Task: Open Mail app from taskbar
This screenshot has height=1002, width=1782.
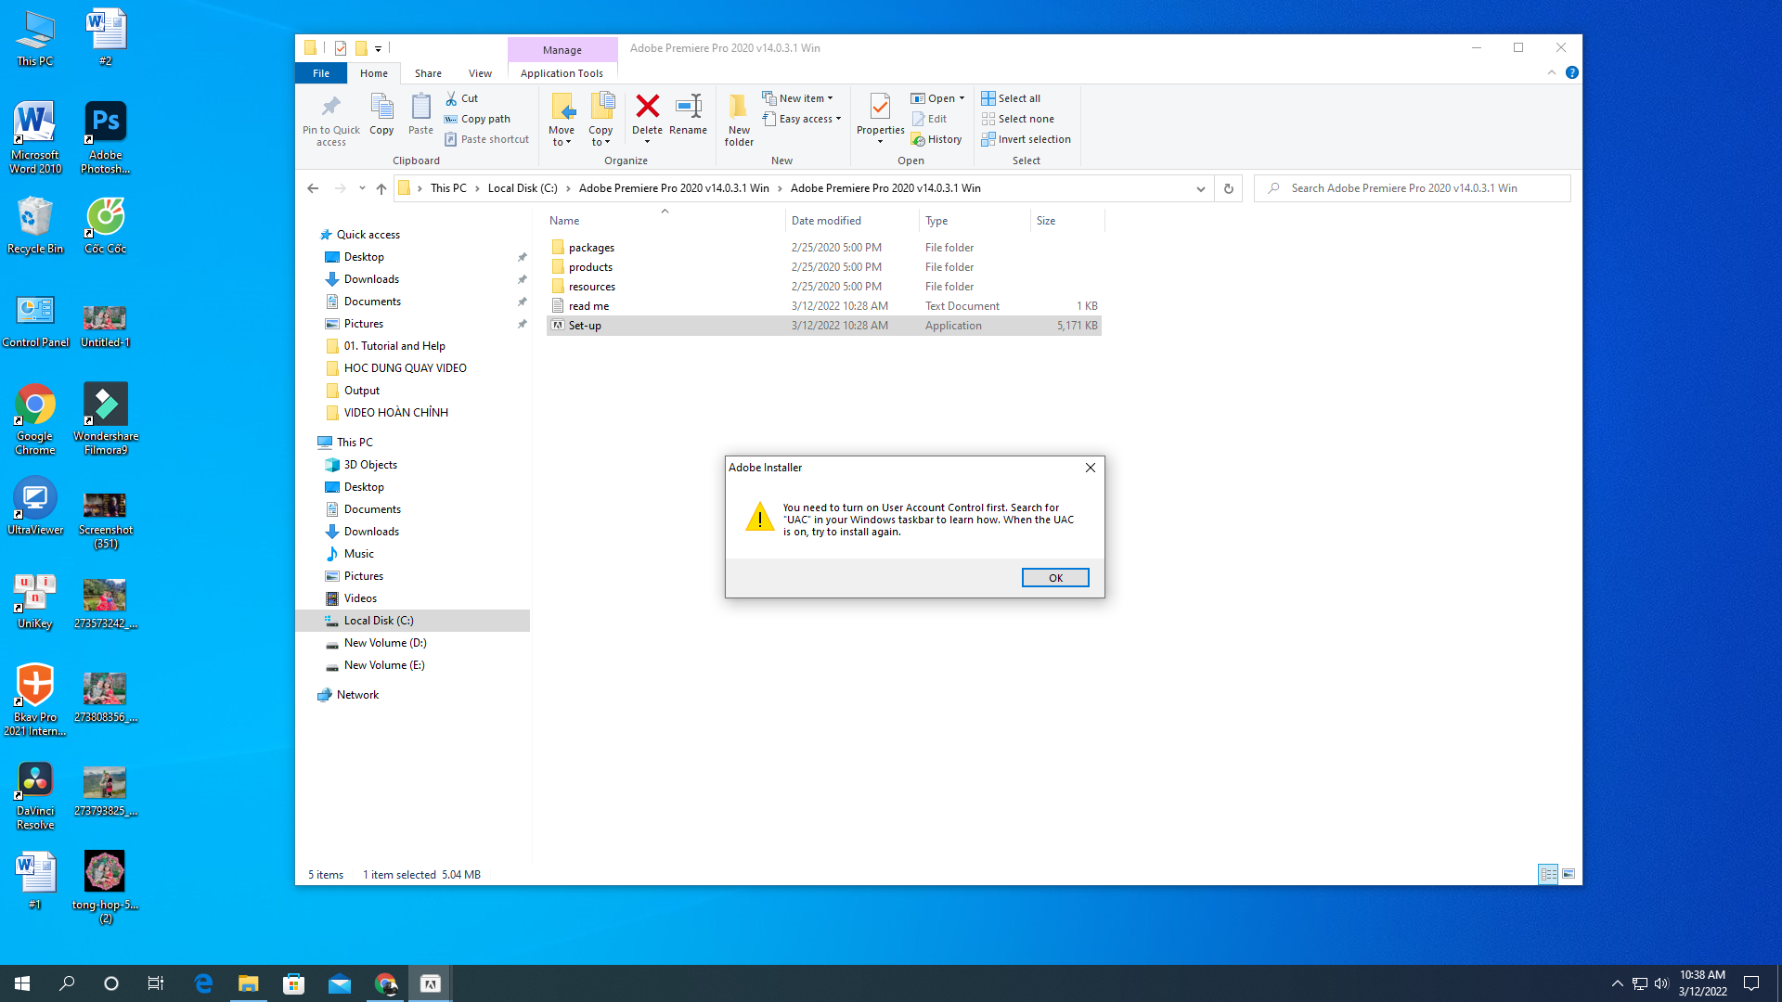Action: [340, 983]
